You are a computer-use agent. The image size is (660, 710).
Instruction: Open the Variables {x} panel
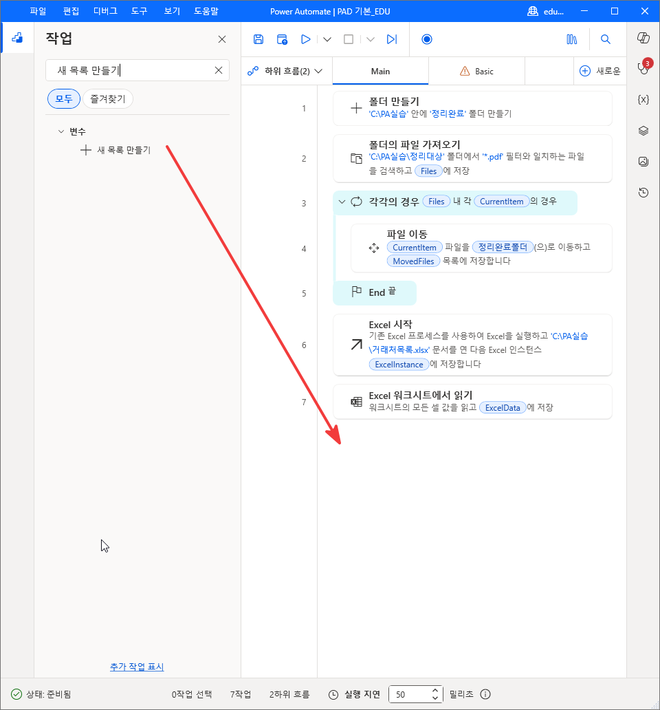(643, 100)
